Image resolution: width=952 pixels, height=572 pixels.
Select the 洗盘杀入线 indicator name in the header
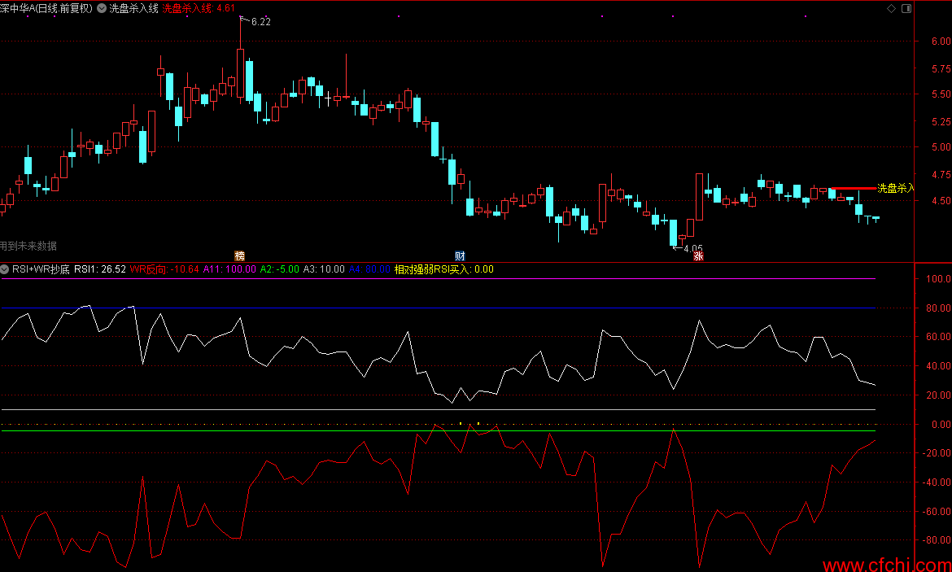point(133,8)
